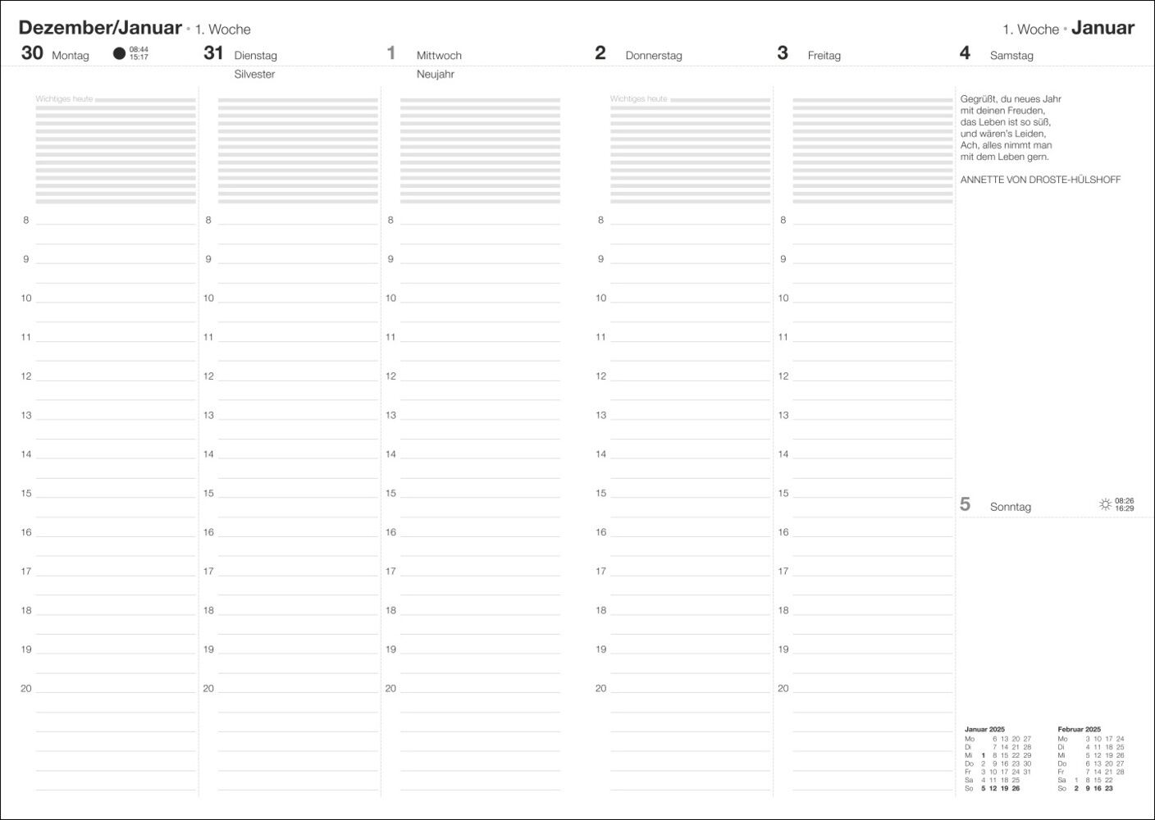Click the Februar 2025 mini calendar title

pos(1079,729)
